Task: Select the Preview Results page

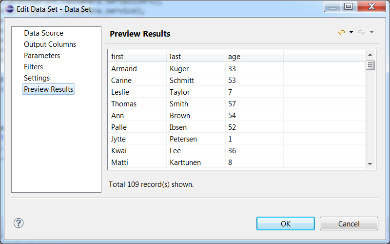Action: 48,89
